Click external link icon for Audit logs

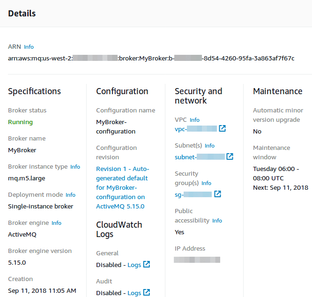click(x=147, y=293)
